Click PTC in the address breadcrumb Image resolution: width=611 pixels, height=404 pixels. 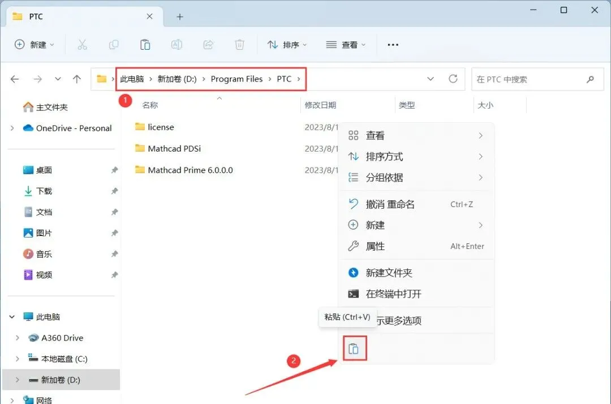pos(284,79)
